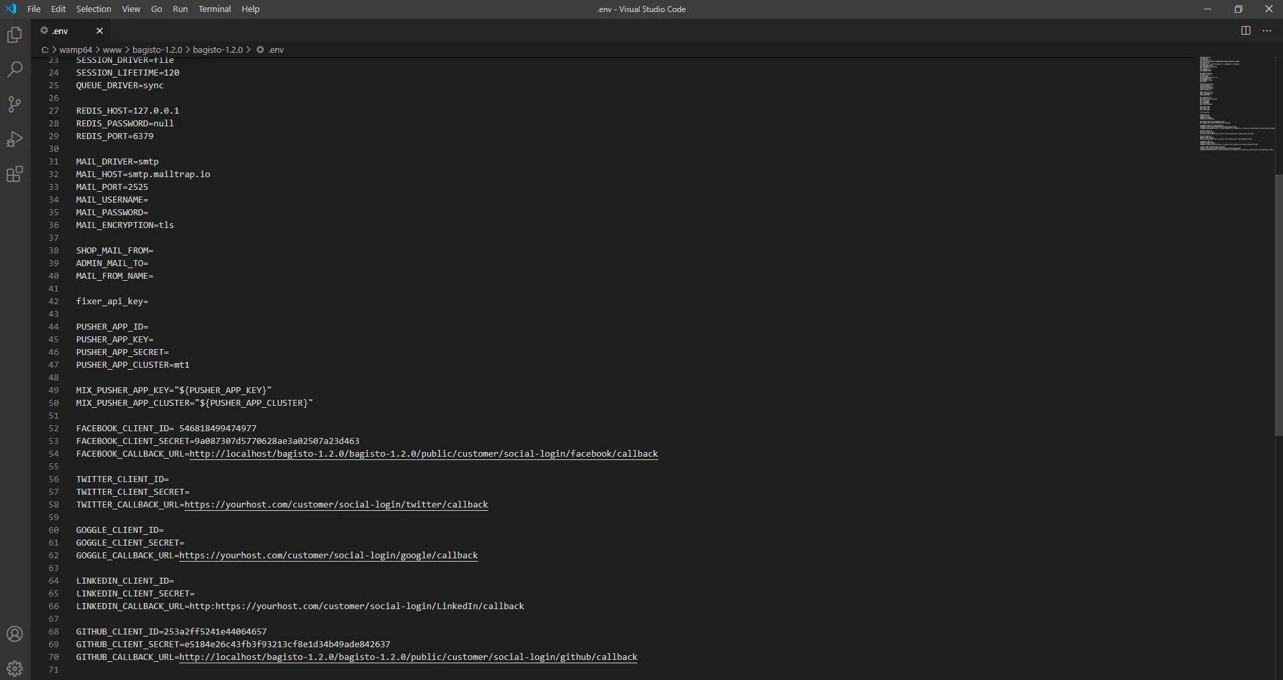Open the Extensions view
This screenshot has width=1283, height=680.
[x=15, y=175]
